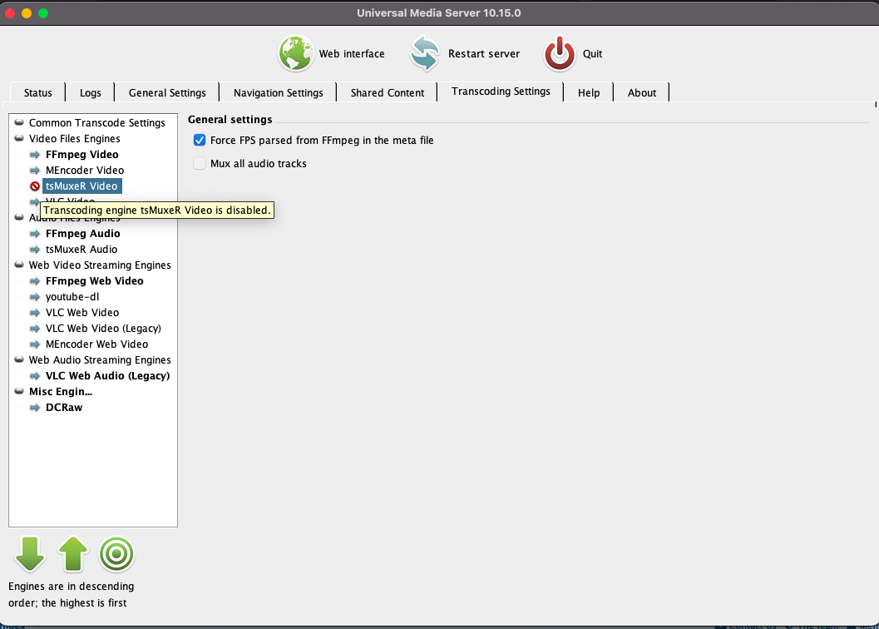This screenshot has height=629, width=879.
Task: Select VLC Web Audio (Legacy) engine
Action: 107,376
